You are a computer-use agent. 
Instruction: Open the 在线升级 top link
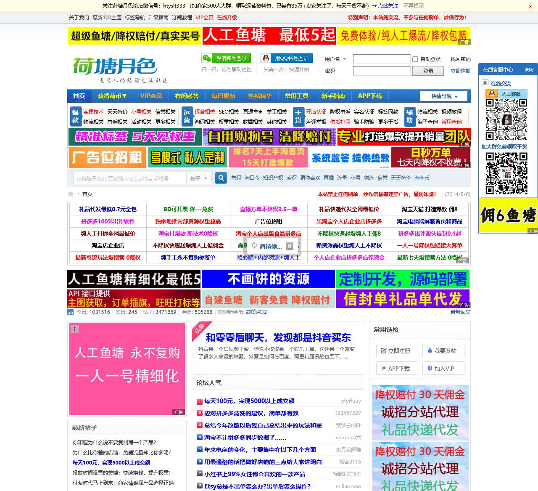tap(227, 18)
